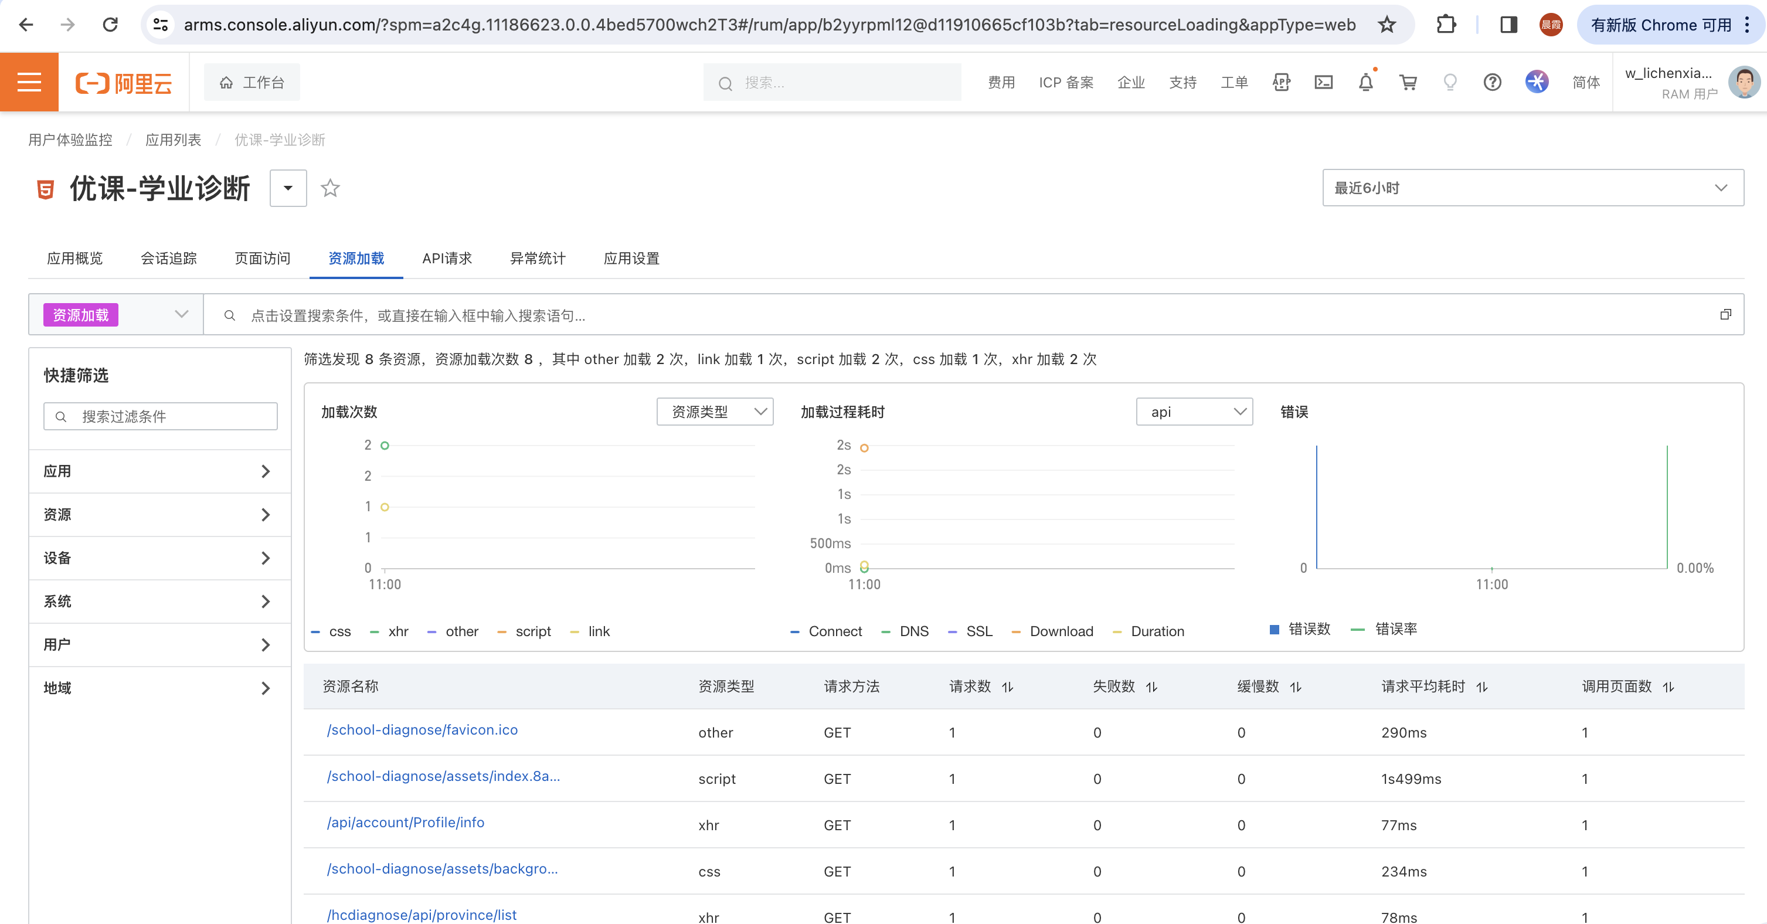Open /api/account/Profile/info resource link

click(x=405, y=822)
